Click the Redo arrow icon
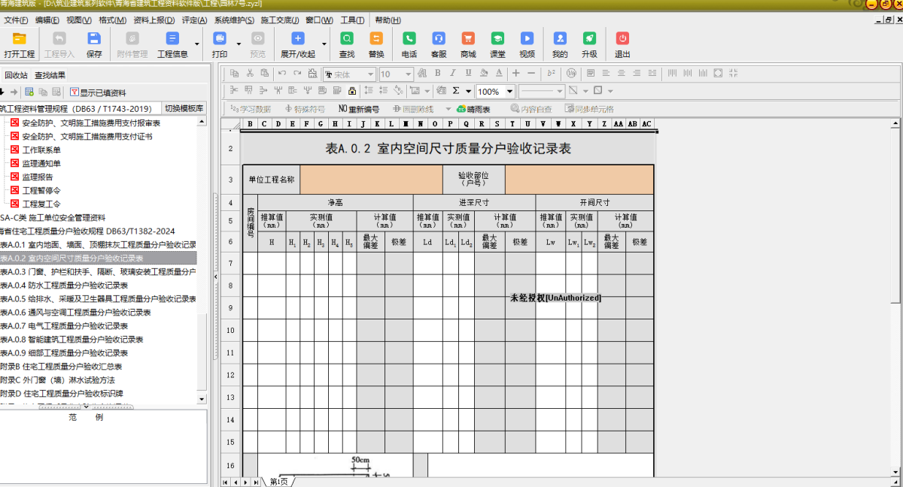 [x=298, y=73]
